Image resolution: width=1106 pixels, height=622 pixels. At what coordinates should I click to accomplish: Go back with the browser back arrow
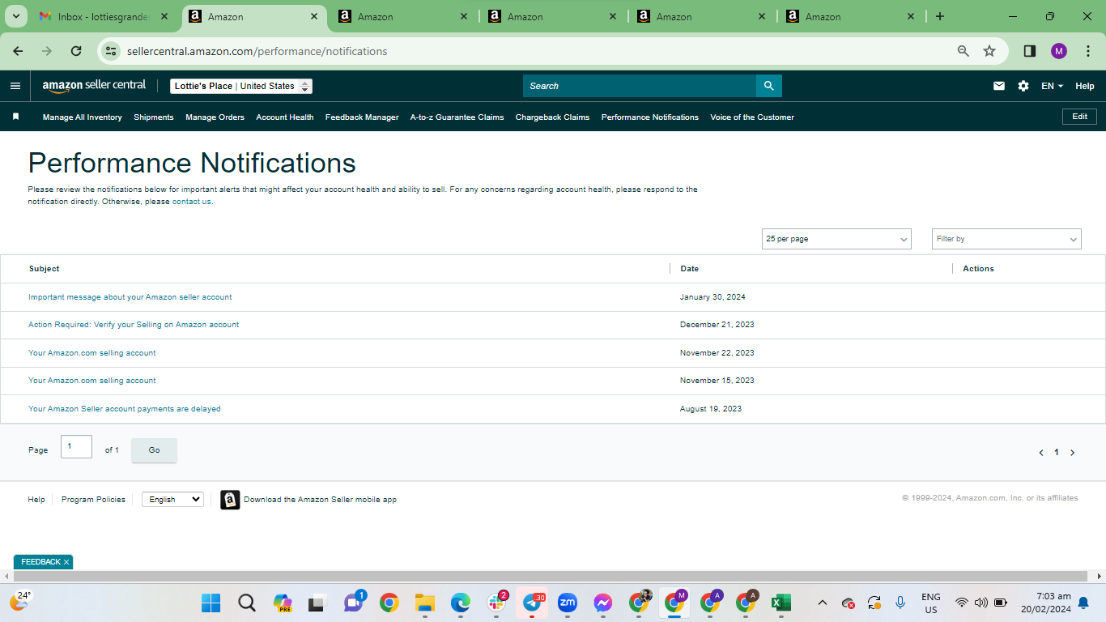(x=18, y=51)
